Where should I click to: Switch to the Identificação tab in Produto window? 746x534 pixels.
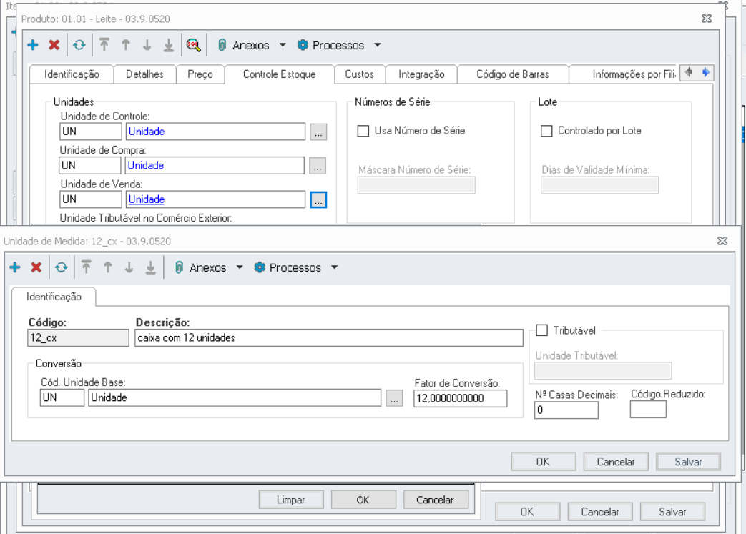[72, 74]
